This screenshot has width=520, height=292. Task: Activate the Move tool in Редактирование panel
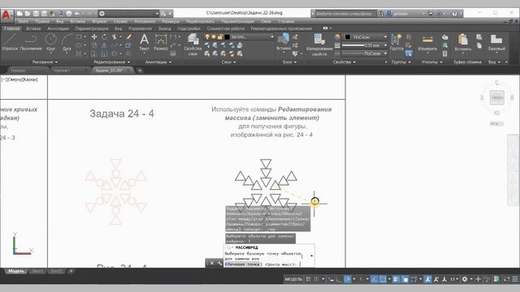point(94,36)
